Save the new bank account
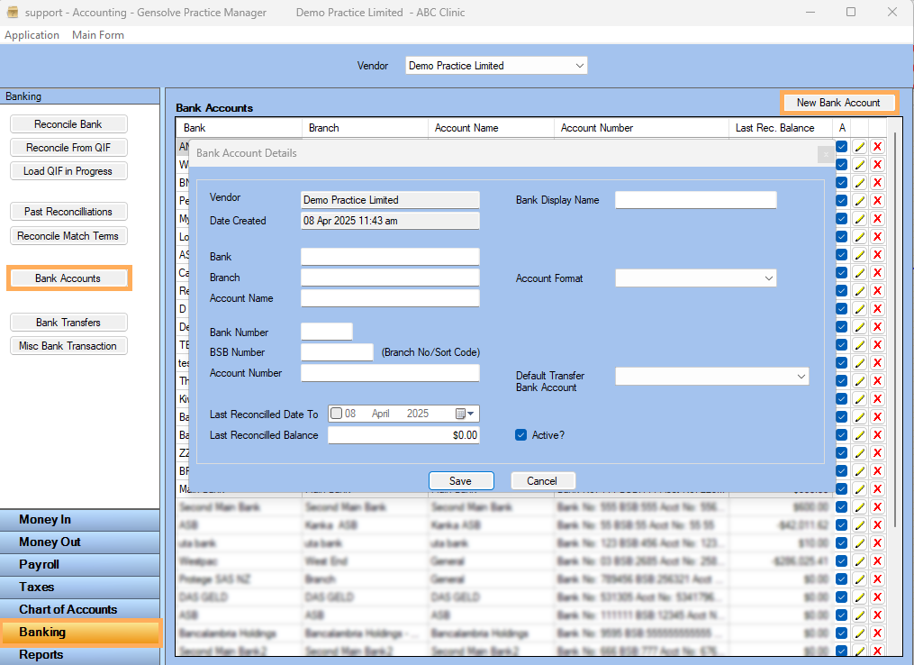Image resolution: width=914 pixels, height=665 pixels. click(x=461, y=480)
